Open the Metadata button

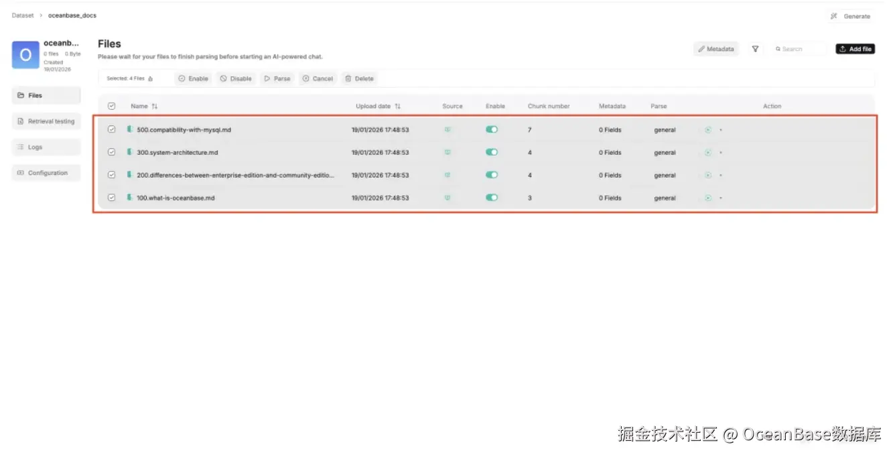pos(716,49)
